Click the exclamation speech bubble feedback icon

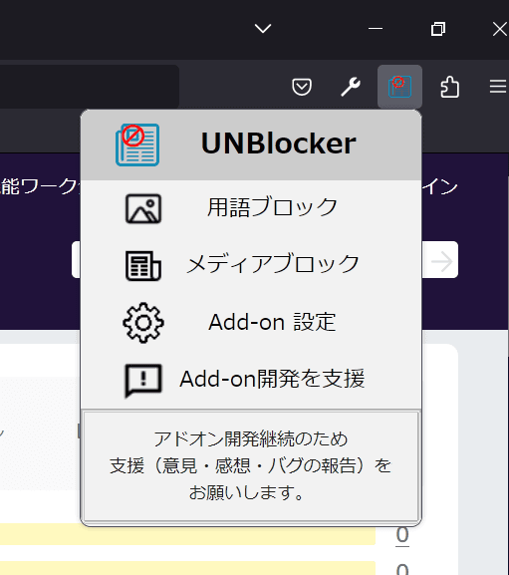[143, 381]
